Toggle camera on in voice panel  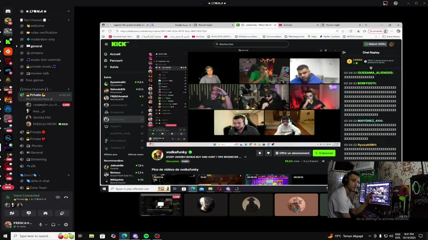click(12, 213)
